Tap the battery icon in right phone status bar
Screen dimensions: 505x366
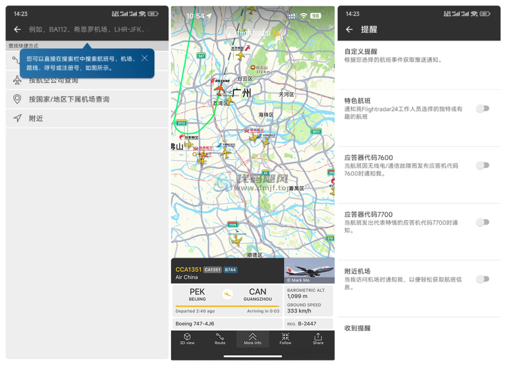click(485, 14)
